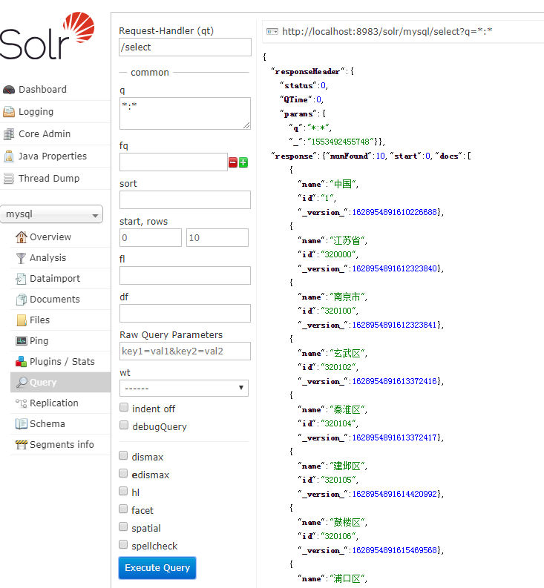Grab the q textarea resize handle
The height and width of the screenshot is (588, 544).
click(246, 125)
